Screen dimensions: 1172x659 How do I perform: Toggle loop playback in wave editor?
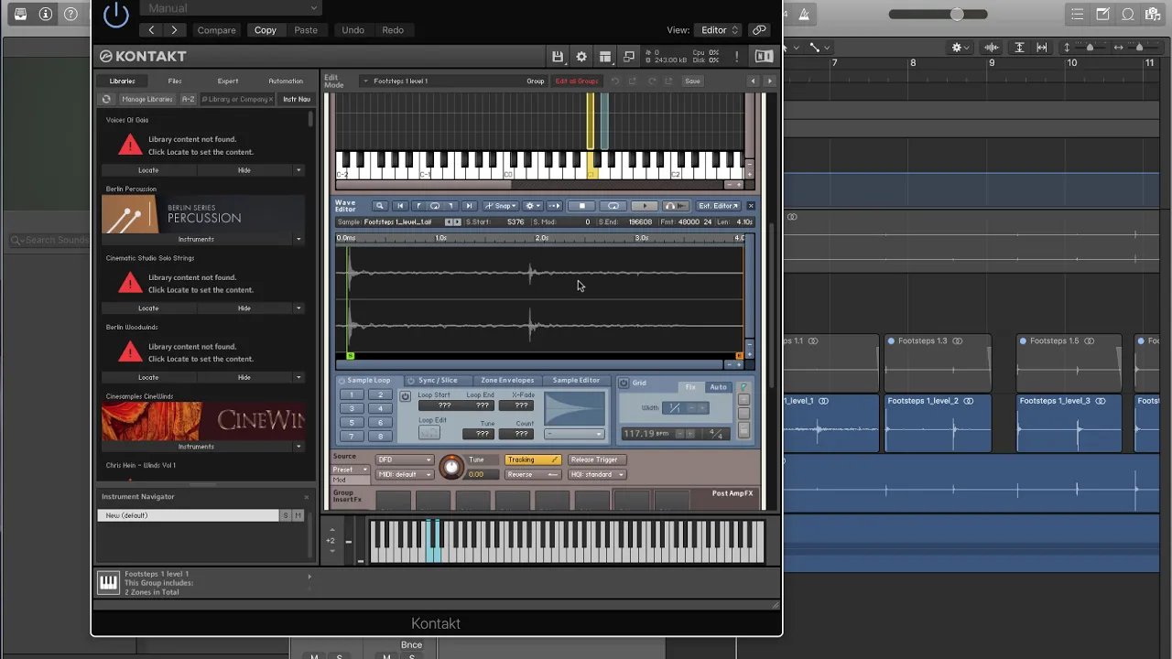(x=613, y=206)
